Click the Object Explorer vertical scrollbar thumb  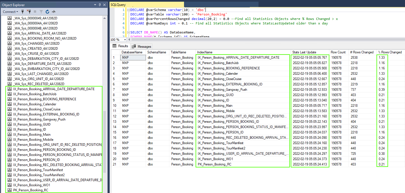(105, 142)
